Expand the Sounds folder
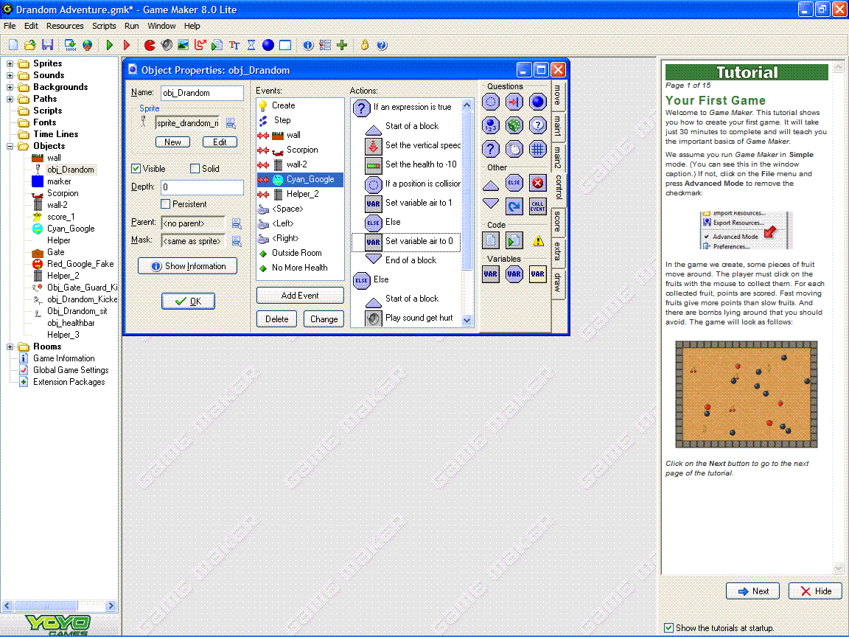The height and width of the screenshot is (637, 849). pos(10,75)
